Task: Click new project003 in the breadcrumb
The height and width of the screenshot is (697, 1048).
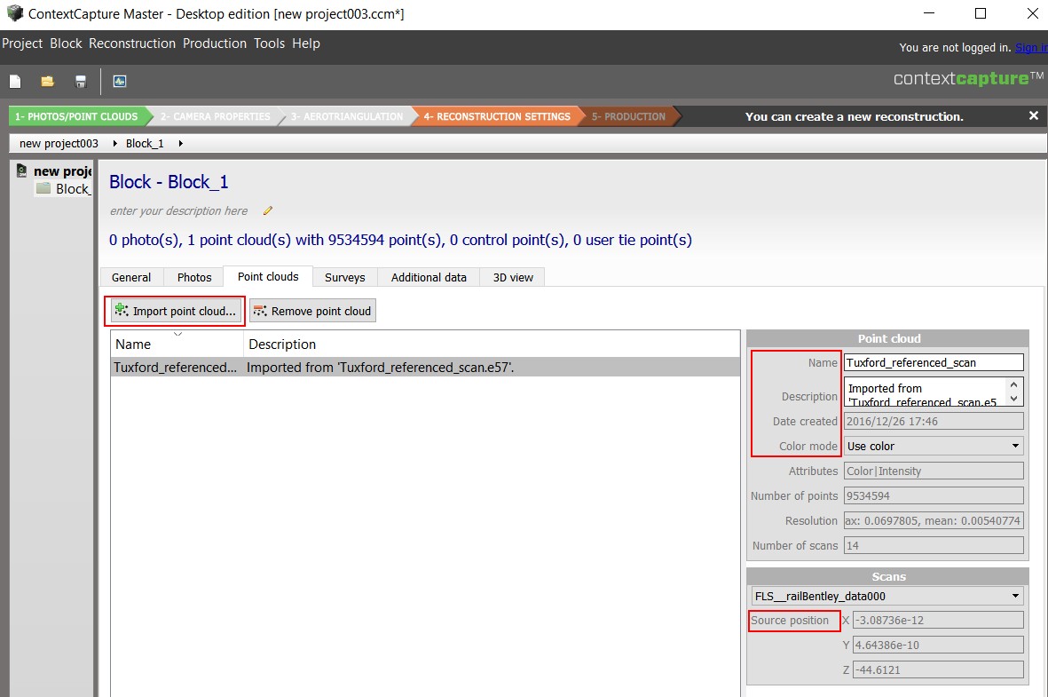Action: click(x=59, y=144)
